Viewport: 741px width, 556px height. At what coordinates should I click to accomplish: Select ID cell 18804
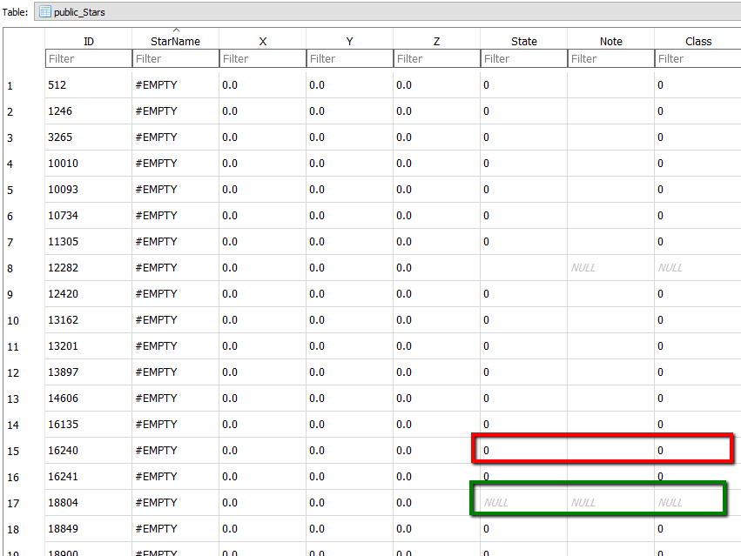coord(88,503)
